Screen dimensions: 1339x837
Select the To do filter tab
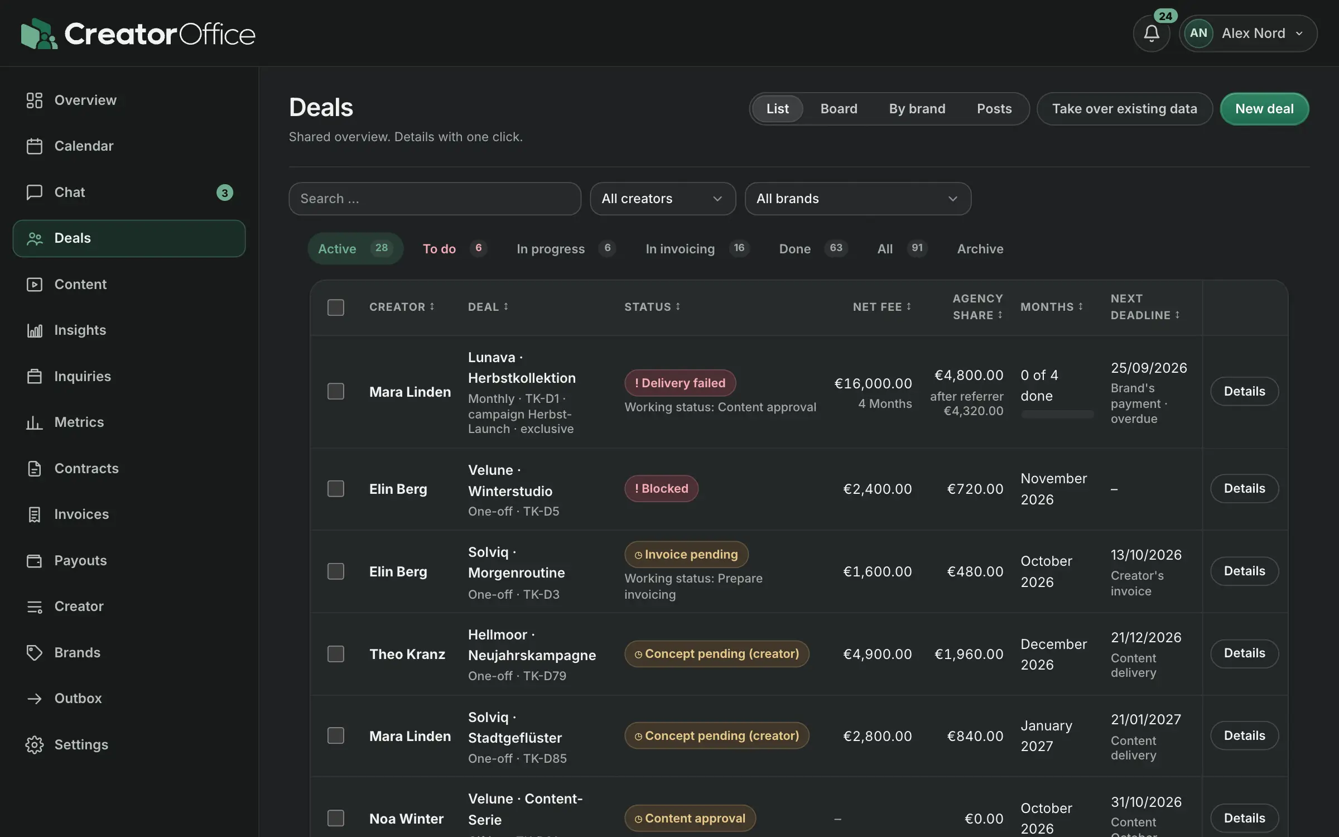click(455, 249)
